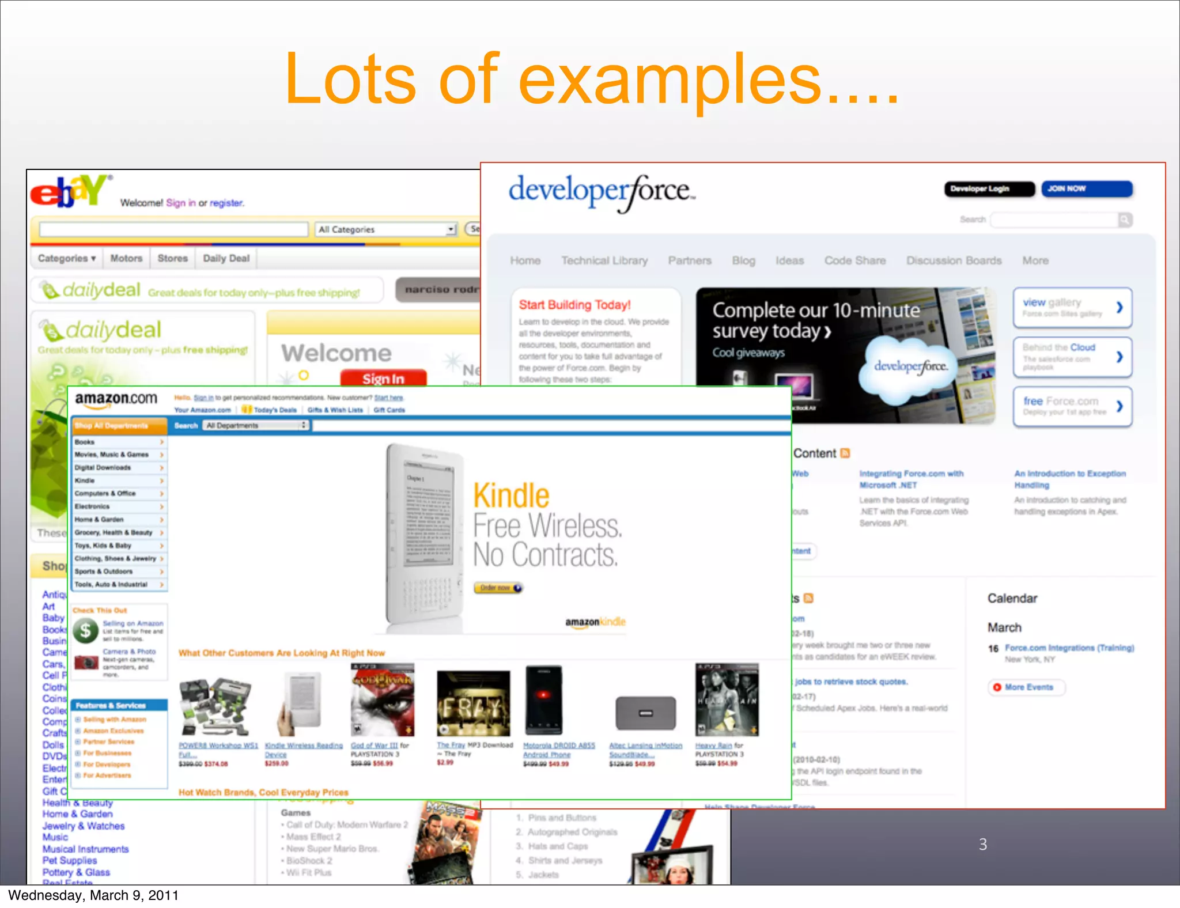Open eBay Jewelry & Watches category
1180x908 pixels.
click(83, 826)
